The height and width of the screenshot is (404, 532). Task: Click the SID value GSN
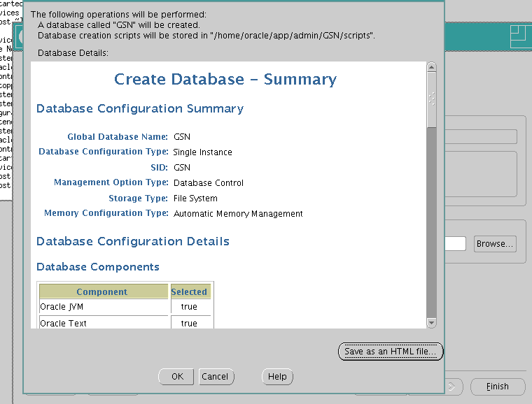click(x=182, y=168)
